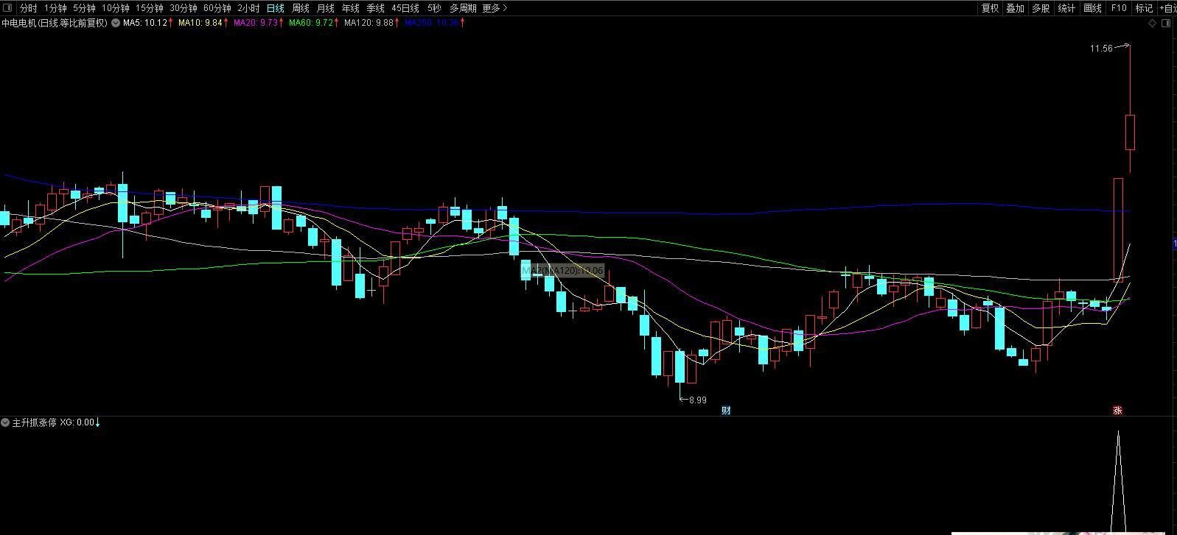Open F10 company information
1177x535 pixels.
point(1119,8)
